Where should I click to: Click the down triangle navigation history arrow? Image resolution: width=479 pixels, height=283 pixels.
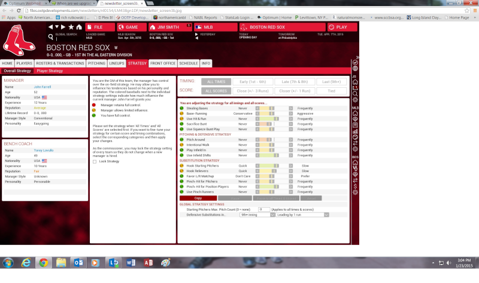click(x=57, y=27)
